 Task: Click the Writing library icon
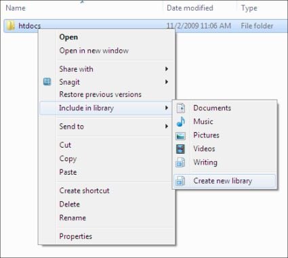[x=180, y=163]
